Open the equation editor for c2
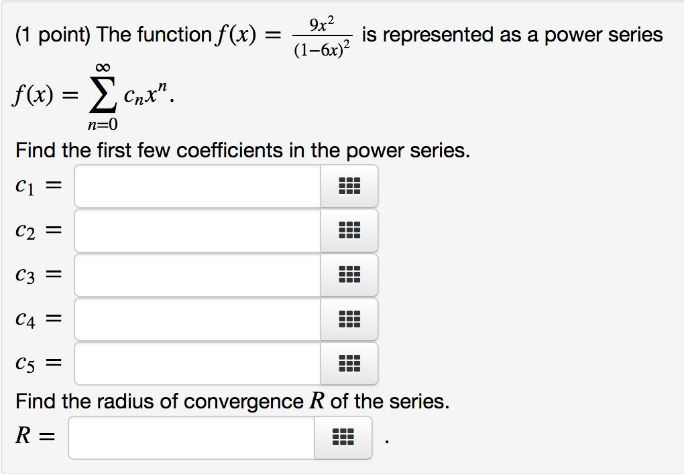684x474 pixels. (x=349, y=230)
